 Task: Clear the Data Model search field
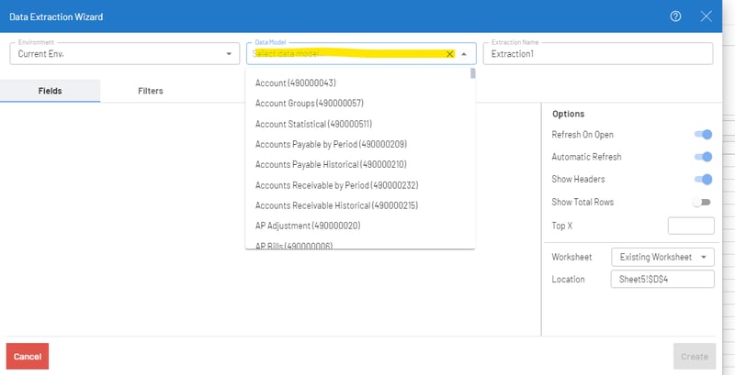(449, 54)
